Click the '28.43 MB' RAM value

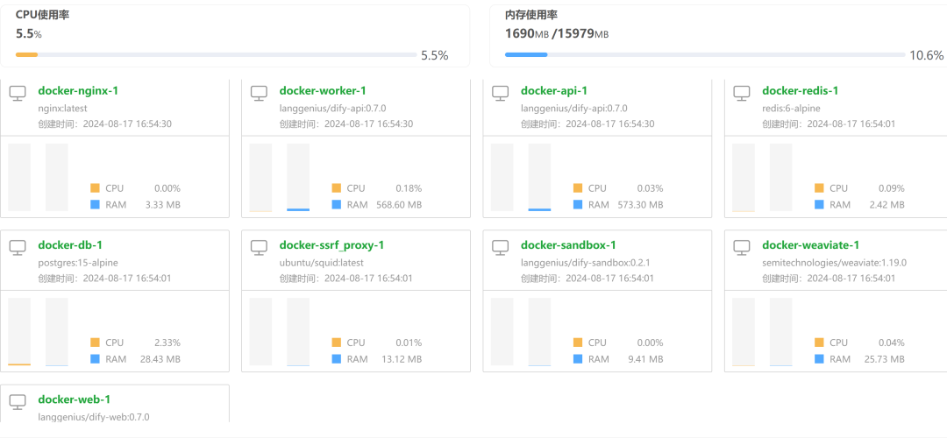[160, 359]
